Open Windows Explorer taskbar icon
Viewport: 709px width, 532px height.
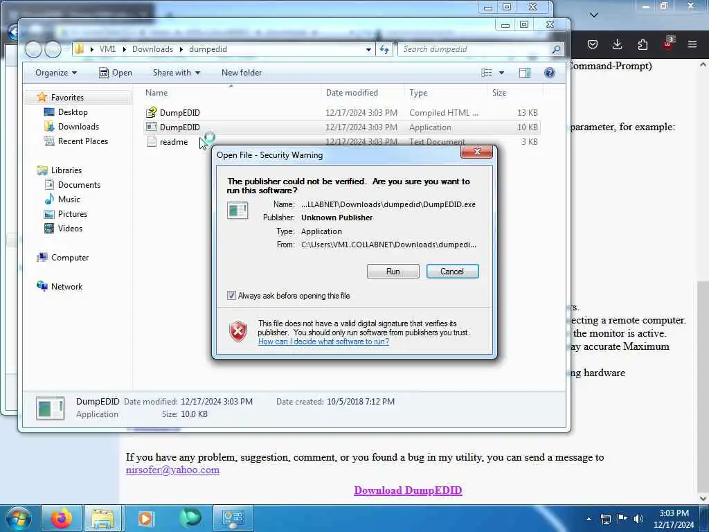point(103,518)
